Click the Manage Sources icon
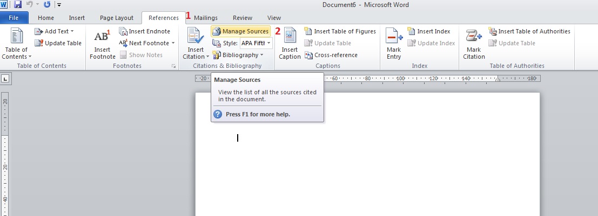598x216 pixels. point(217,31)
